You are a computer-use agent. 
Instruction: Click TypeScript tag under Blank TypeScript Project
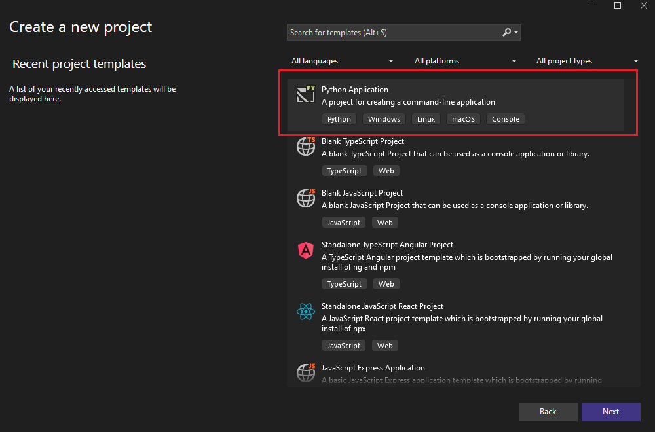(345, 171)
